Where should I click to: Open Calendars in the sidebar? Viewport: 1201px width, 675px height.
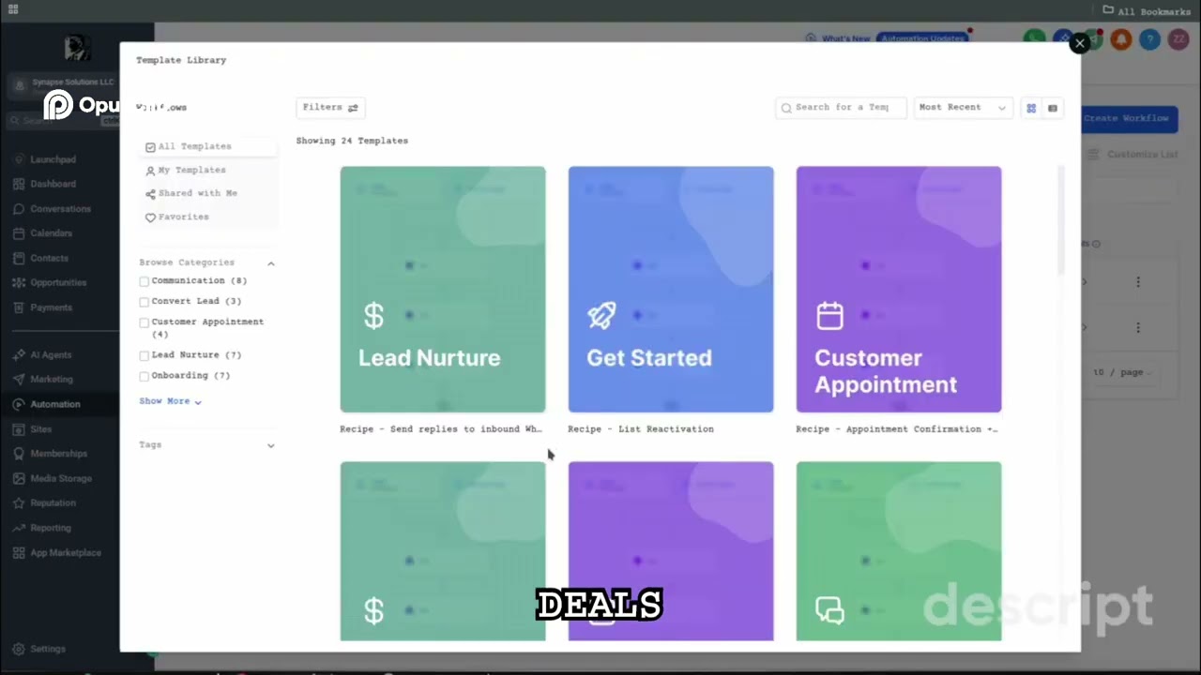[x=51, y=233]
